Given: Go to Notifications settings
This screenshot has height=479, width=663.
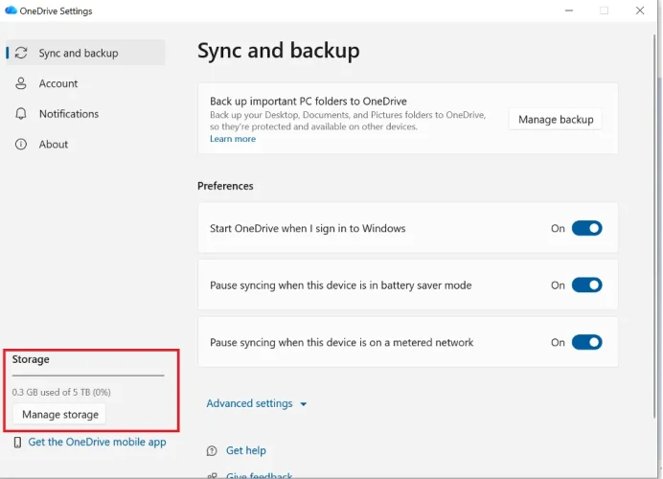Looking at the screenshot, I should (x=85, y=114).
